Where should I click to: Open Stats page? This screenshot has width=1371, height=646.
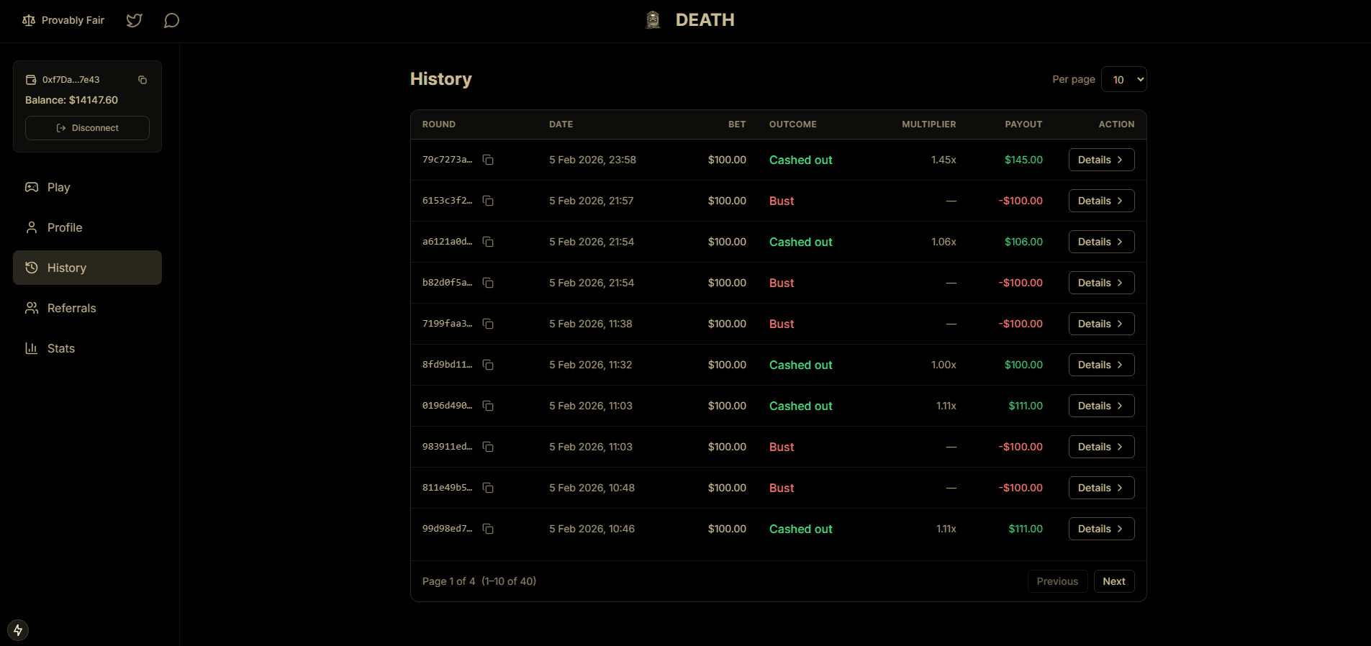(87, 348)
